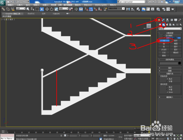
Task: Expand the Keyboard Entry (键盘输入) rollout
Action: (170, 97)
